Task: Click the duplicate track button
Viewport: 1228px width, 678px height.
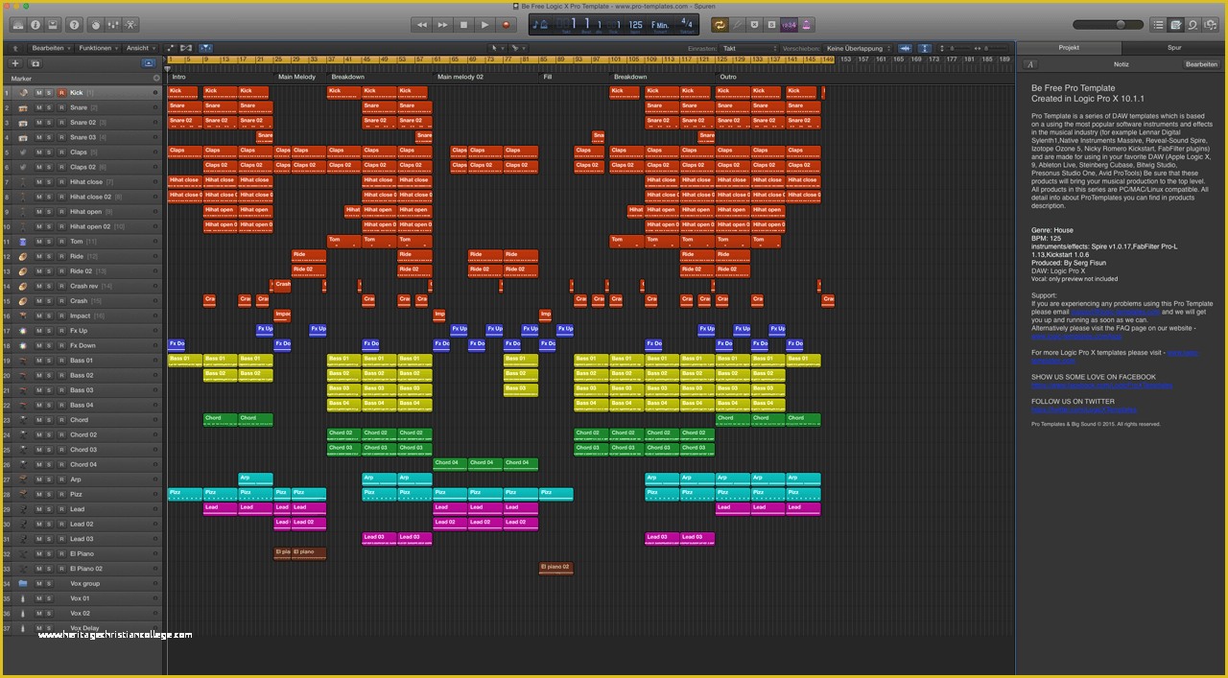Action: tap(35, 63)
